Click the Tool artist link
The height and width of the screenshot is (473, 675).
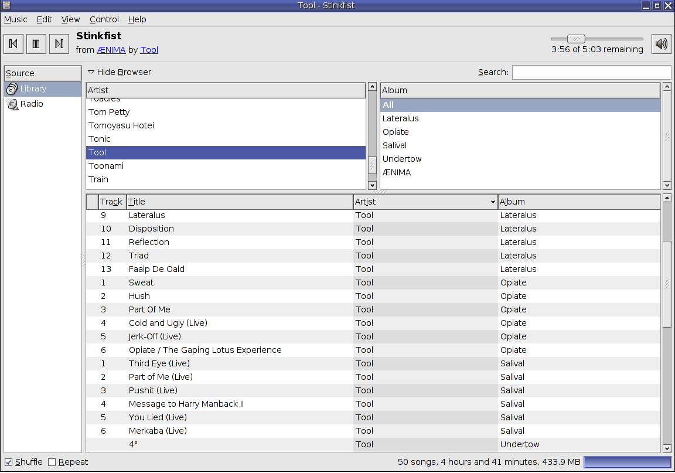[x=149, y=50]
